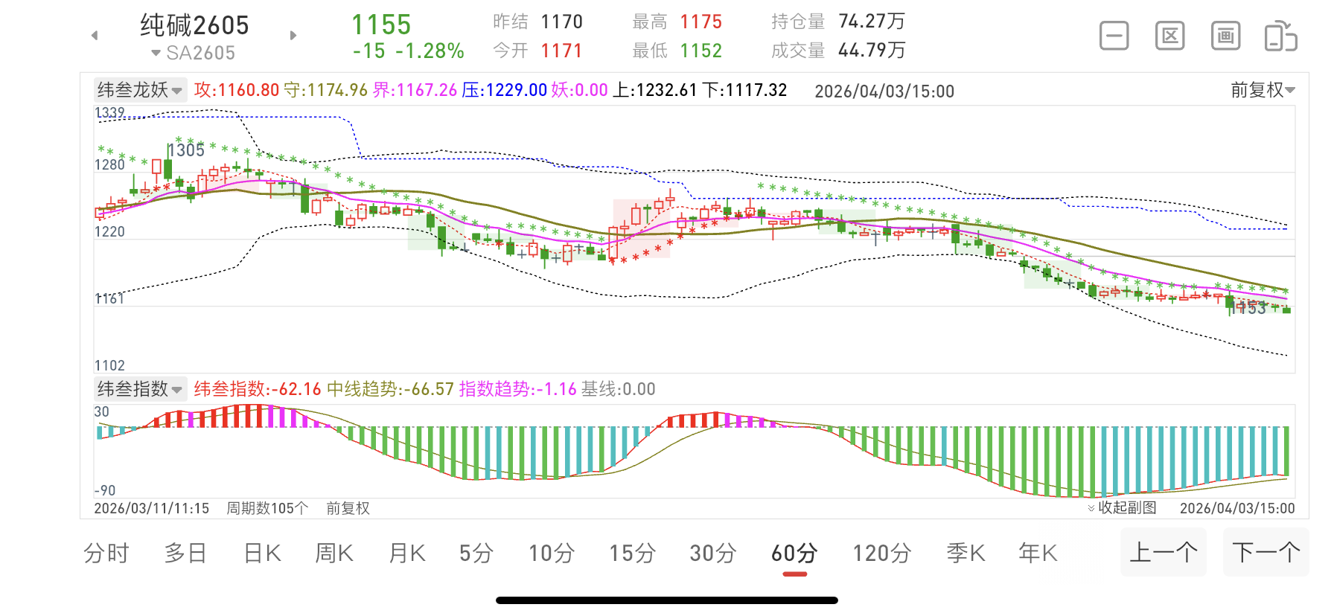Open the 前复权 adjustment dropdown
Screen dimensions: 1334x616
pyautogui.click(x=1263, y=90)
